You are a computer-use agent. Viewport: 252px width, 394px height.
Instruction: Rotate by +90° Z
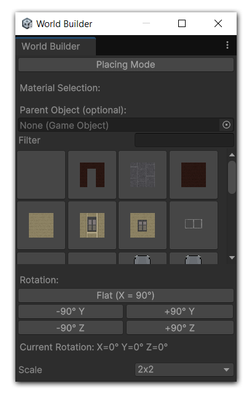tap(180, 328)
